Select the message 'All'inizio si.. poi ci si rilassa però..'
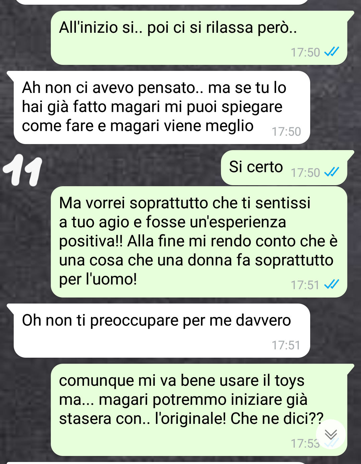This screenshot has width=361, height=464. [x=199, y=38]
